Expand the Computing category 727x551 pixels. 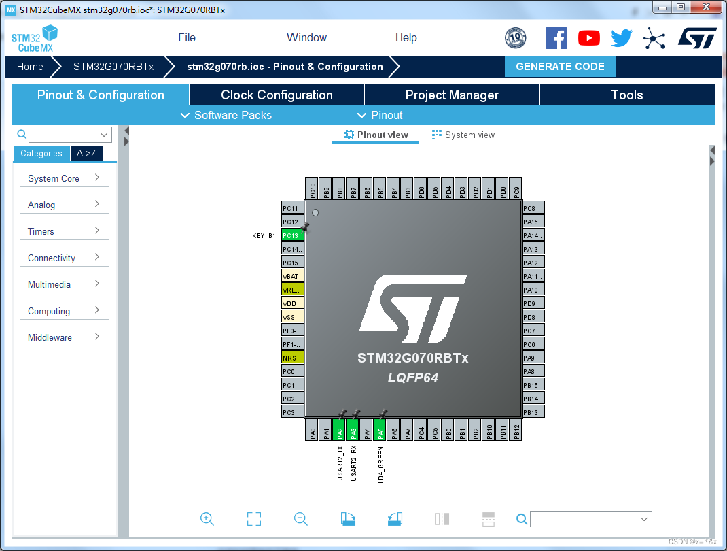pyautogui.click(x=65, y=311)
